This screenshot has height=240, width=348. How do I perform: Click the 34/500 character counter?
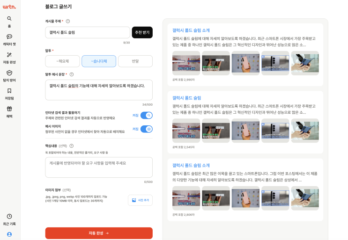coord(148,105)
